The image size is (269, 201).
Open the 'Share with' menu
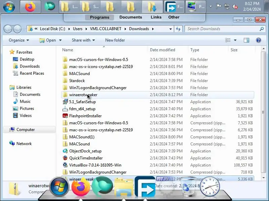[83, 40]
